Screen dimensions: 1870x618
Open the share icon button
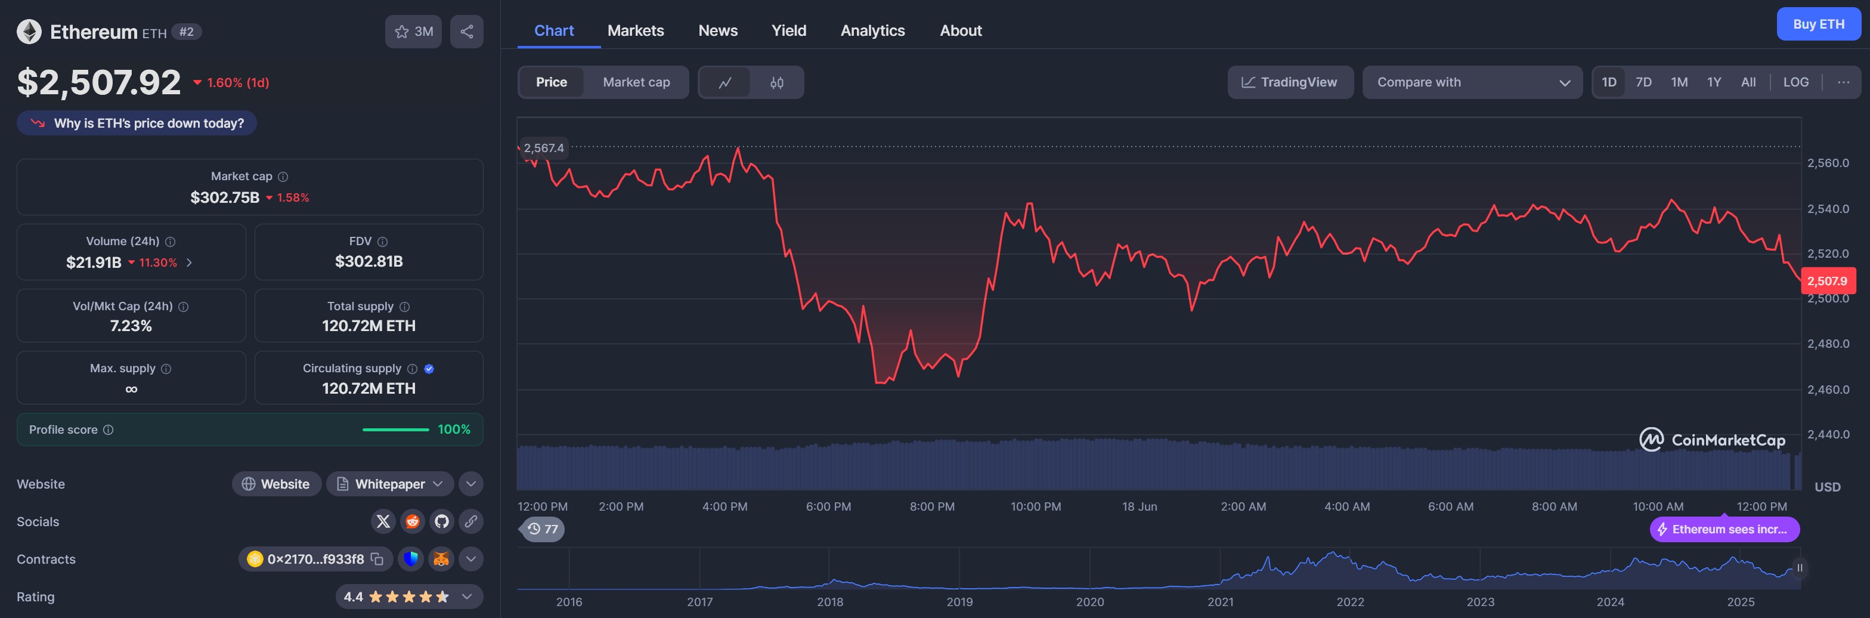click(467, 31)
